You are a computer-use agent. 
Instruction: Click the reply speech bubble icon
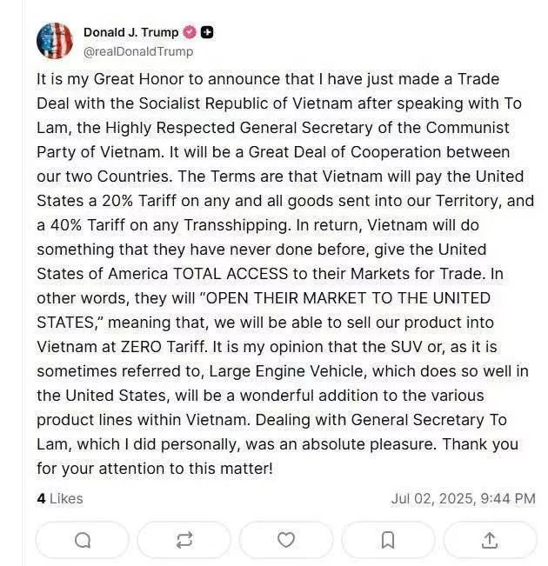click(83, 540)
